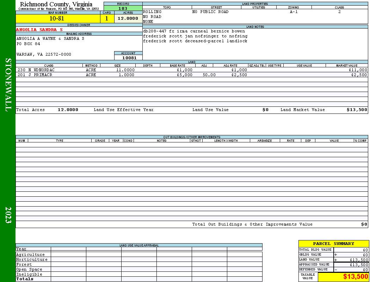Click the GRADE column header
This screenshot has width=370, height=282.
coord(100,141)
